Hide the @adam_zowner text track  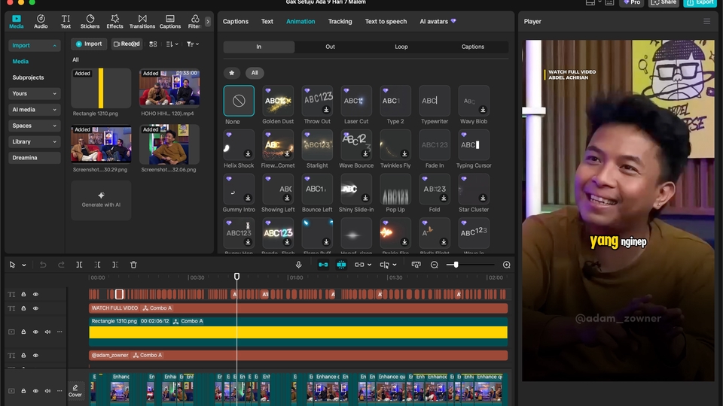[35, 356]
